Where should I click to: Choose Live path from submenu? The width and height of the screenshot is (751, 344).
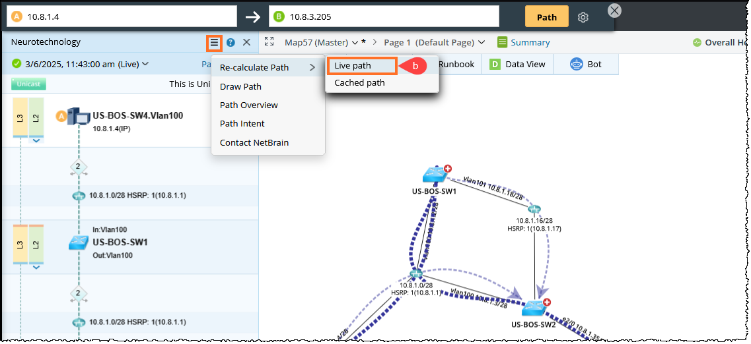[362, 66]
